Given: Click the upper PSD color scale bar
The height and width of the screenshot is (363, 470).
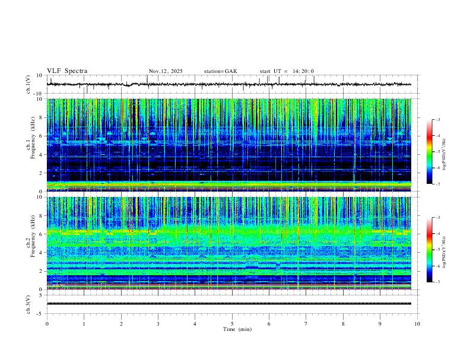Looking at the screenshot, I should tap(429, 151).
